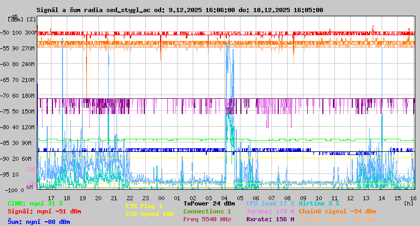
Task: Click the [dBm] axis unit label
Action: (x=16, y=20)
